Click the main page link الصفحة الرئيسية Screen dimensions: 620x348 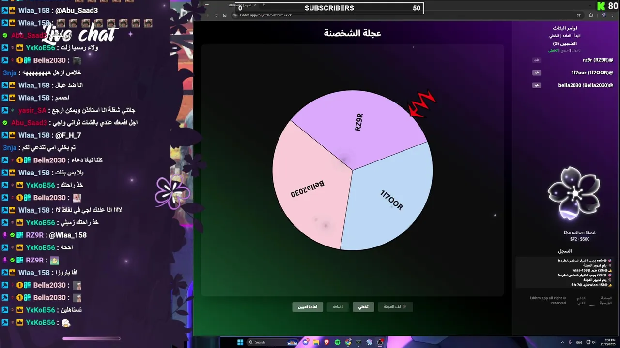606,300
